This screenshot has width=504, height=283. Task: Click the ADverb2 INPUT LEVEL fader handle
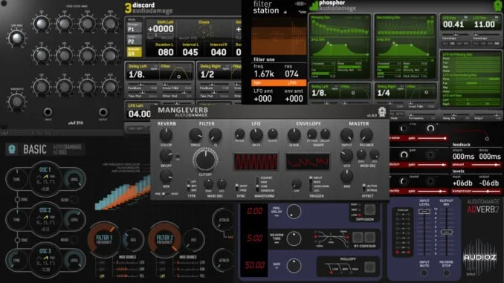424,212
